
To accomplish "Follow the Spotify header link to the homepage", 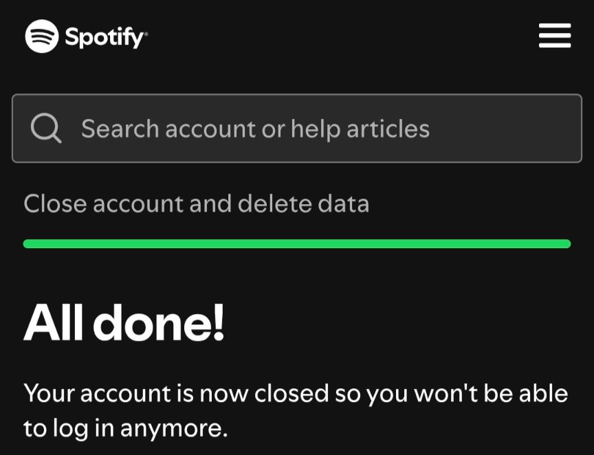I will tap(86, 36).
